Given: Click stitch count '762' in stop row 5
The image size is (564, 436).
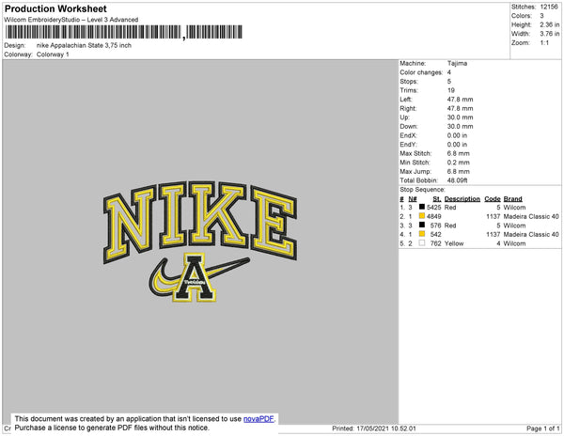Looking at the screenshot, I should pos(435,243).
